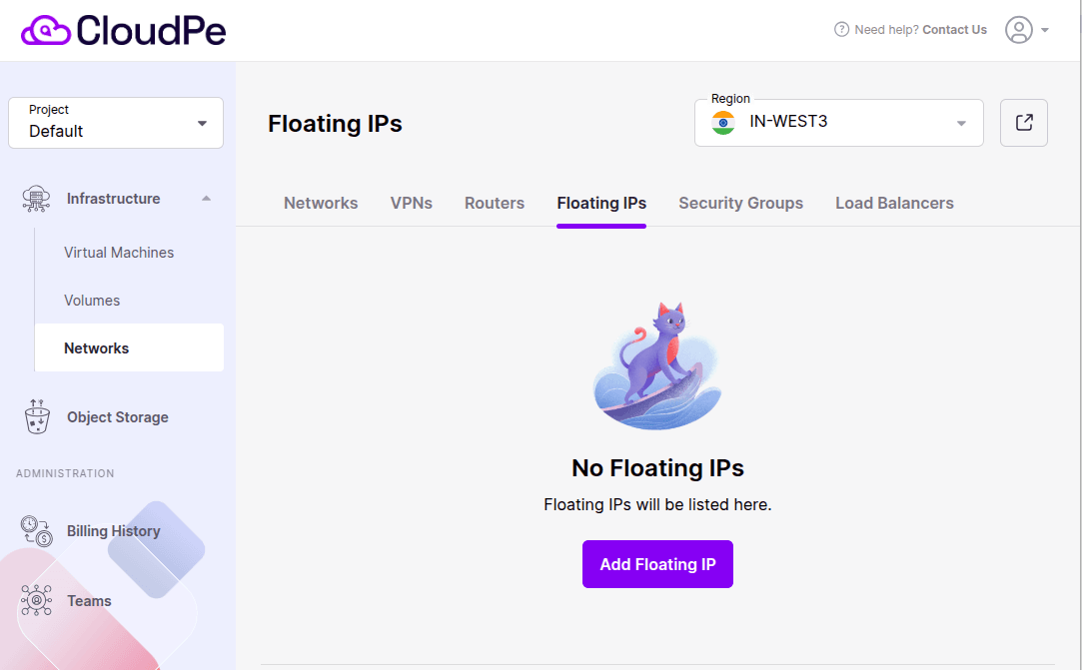Select the Routers tab
This screenshot has width=1082, height=670.
point(494,203)
